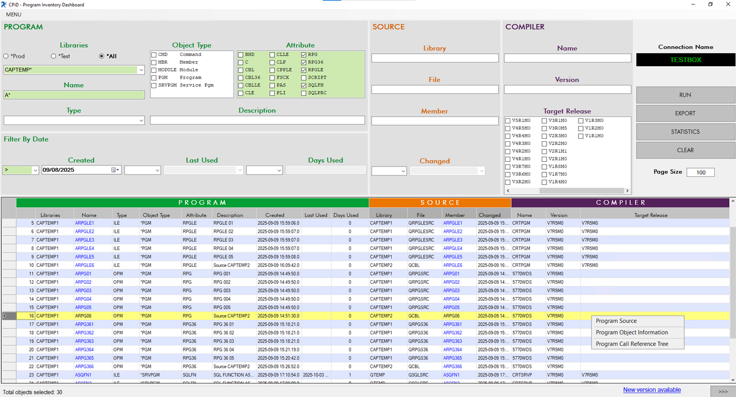Expand the CAPTEMP* libraries dropdown
736x397 pixels.
pos(141,70)
